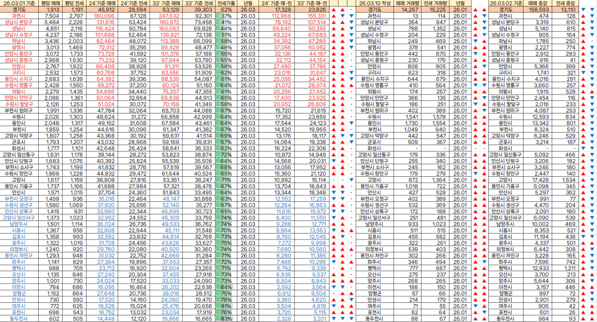Select the cell with value 101,688

(101, 35)
